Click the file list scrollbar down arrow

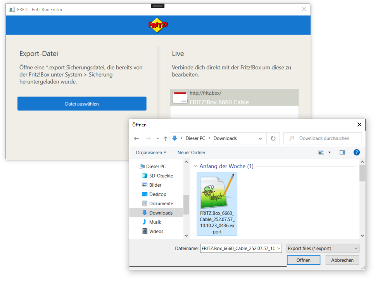point(362,235)
